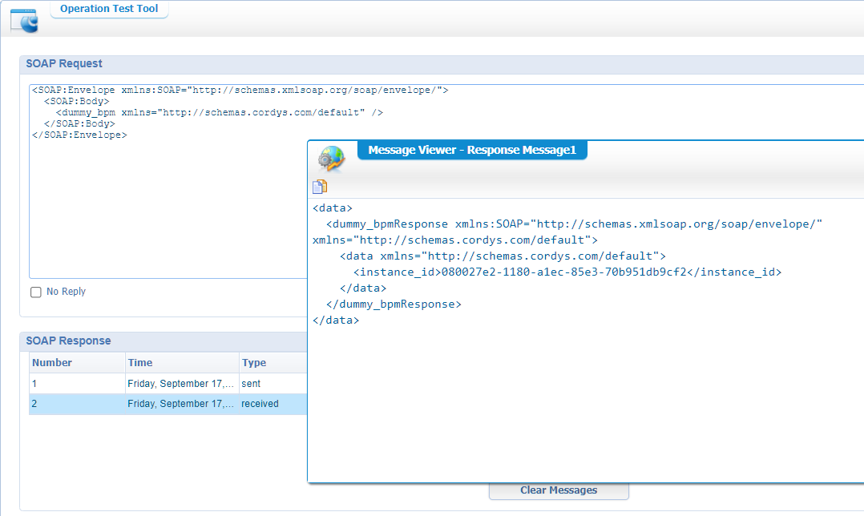This screenshot has height=516, width=864.
Task: Click the SOAP Request panel header
Action: coord(64,63)
